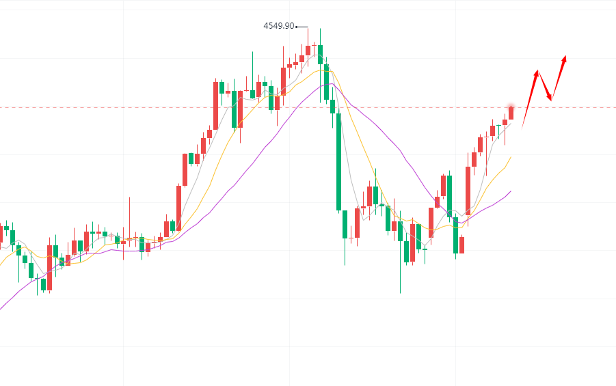This screenshot has height=386, width=616.
Task: Click the tip of the final red forecast arrow
Action: click(x=565, y=57)
